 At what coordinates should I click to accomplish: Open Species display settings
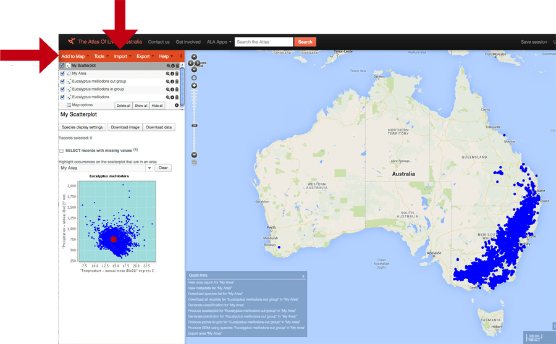(82, 127)
